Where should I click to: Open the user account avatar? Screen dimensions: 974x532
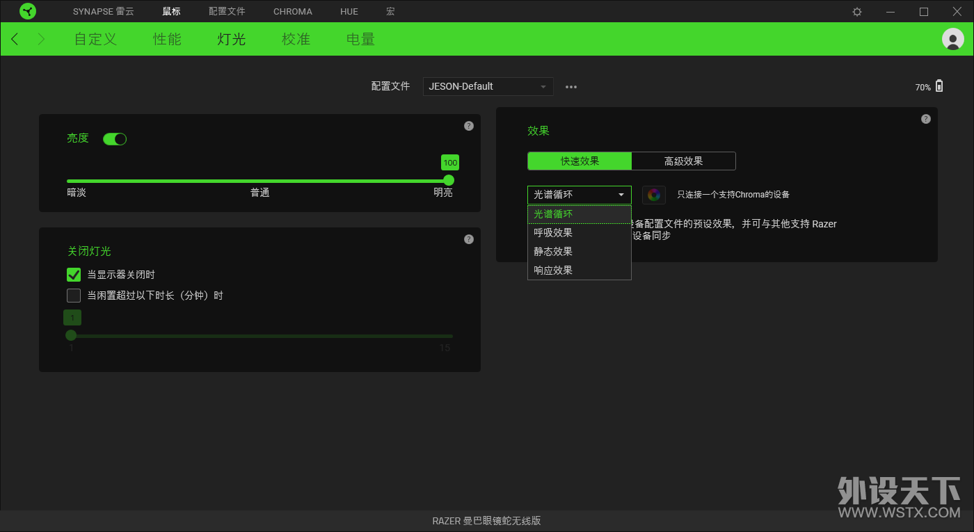pyautogui.click(x=952, y=39)
